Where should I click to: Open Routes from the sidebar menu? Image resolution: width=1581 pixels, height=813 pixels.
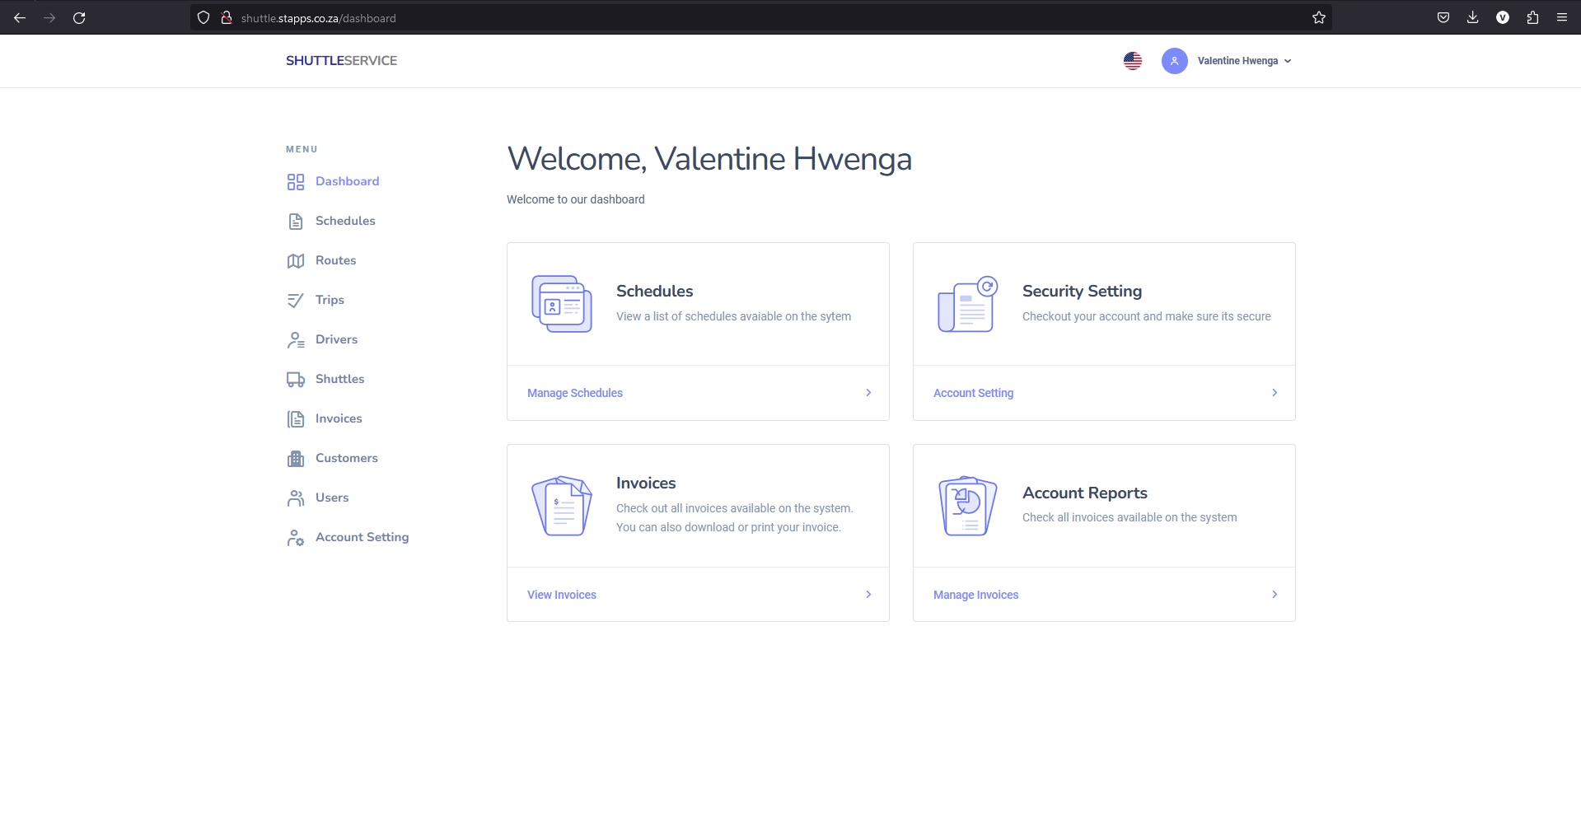click(335, 260)
